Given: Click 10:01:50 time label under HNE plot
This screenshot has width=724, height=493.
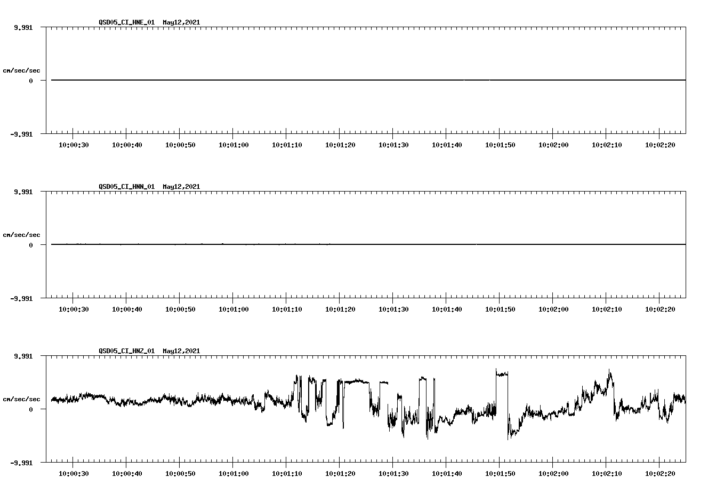Looking at the screenshot, I should (x=500, y=145).
